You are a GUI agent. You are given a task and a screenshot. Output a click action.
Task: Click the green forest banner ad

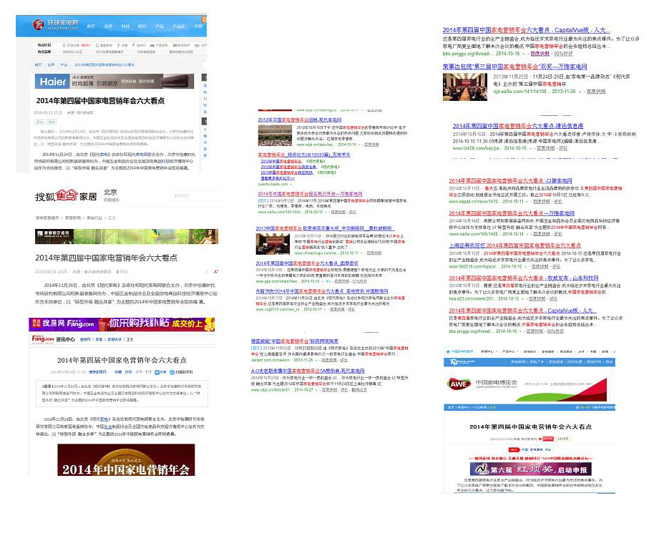tap(127, 236)
